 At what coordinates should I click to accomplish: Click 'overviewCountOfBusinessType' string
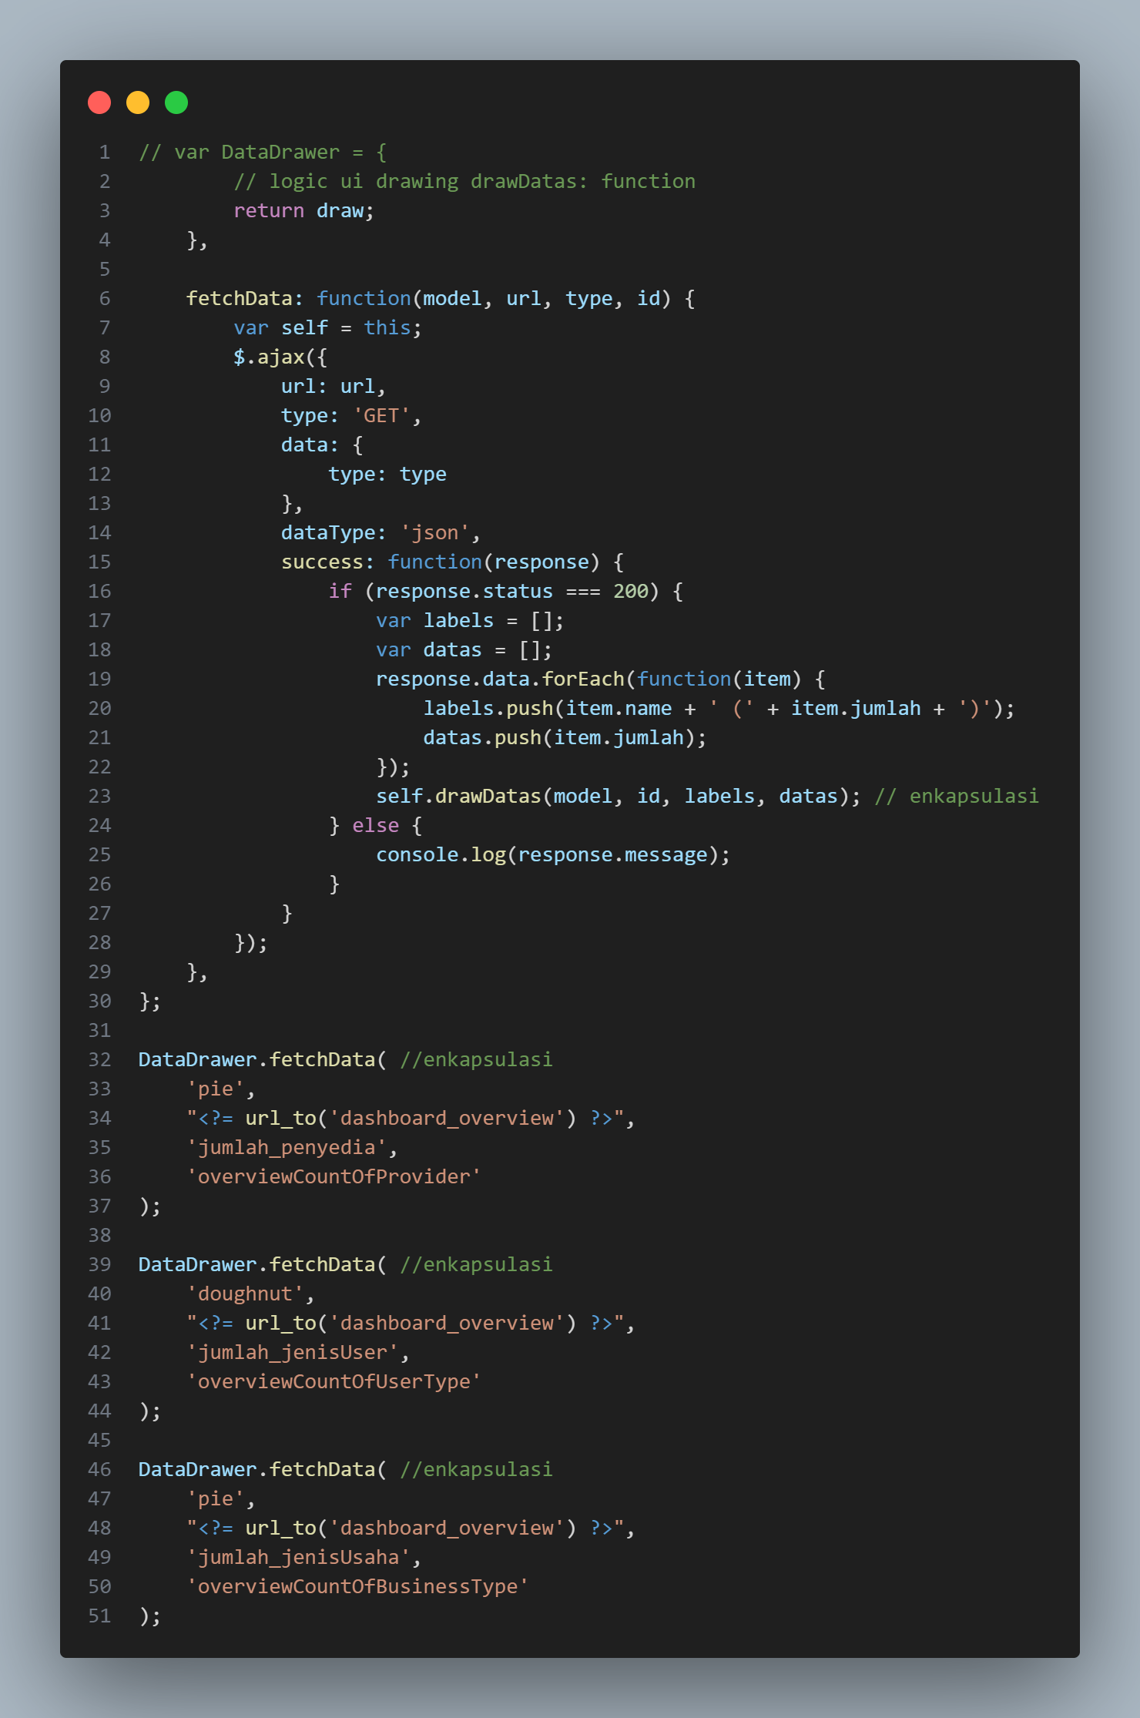click(x=357, y=1587)
